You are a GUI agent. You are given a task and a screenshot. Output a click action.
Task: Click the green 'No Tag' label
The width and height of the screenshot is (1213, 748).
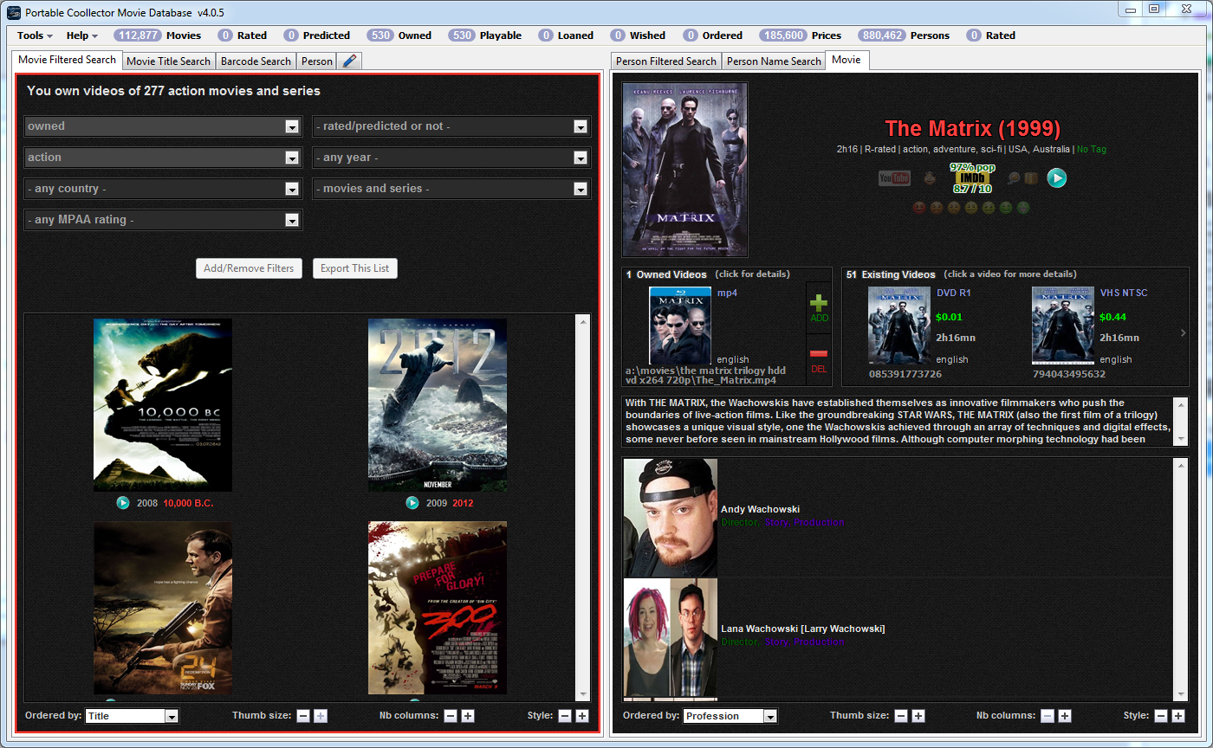coord(1092,149)
